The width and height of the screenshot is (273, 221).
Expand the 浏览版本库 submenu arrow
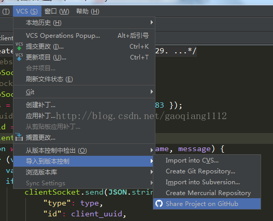[x=152, y=172]
